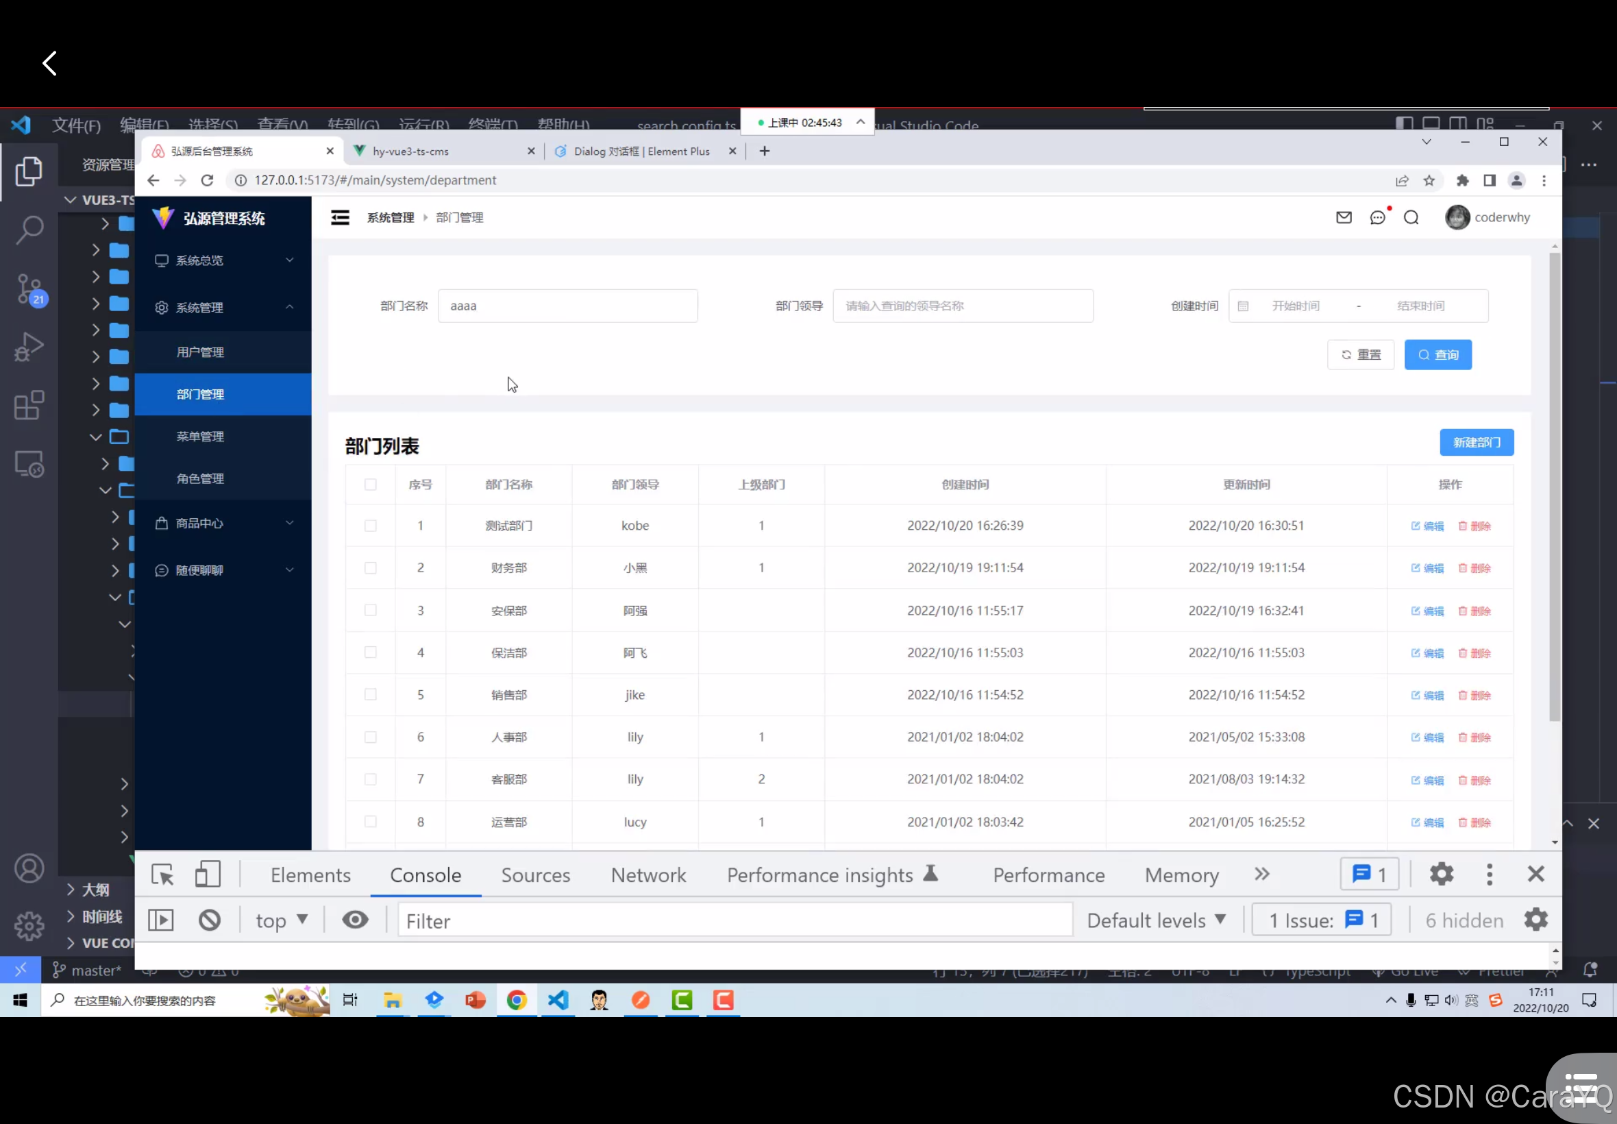Open Extensions view in VS Code

(x=29, y=405)
